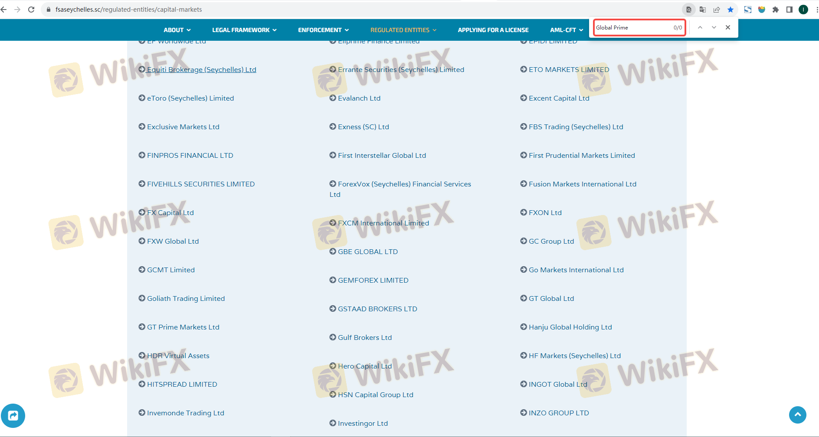
Task: Share this page using the share icon
Action: [717, 10]
